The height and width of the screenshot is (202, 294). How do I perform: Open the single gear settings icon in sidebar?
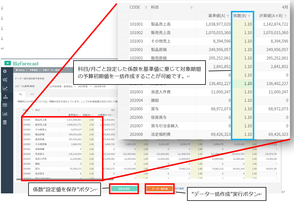coord(5,71)
